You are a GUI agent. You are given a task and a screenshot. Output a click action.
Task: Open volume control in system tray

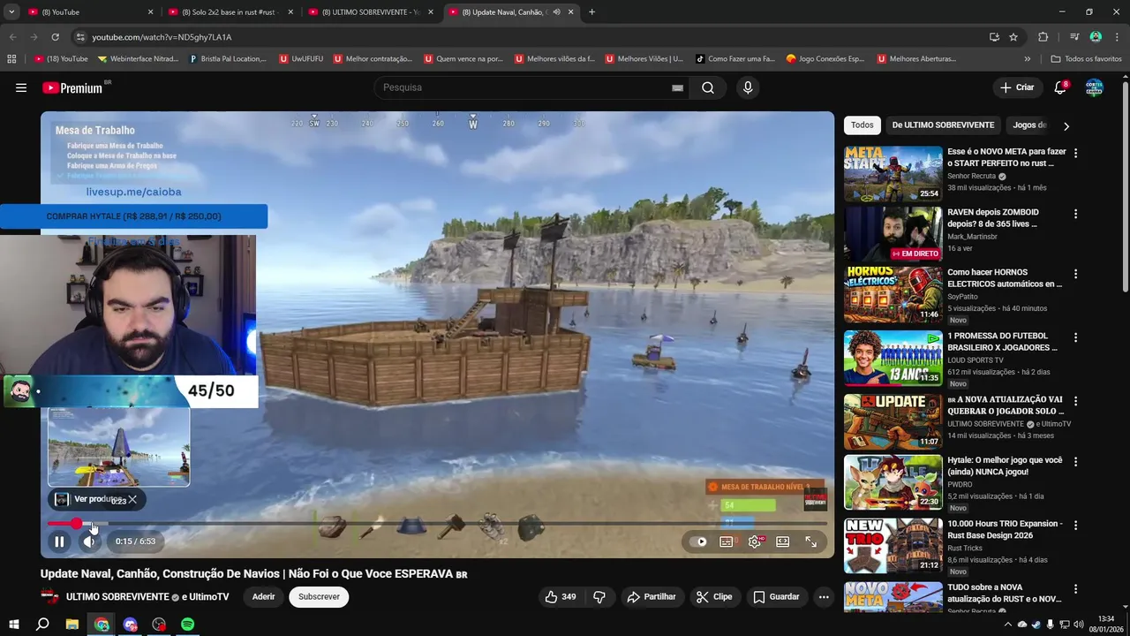pyautogui.click(x=1079, y=625)
